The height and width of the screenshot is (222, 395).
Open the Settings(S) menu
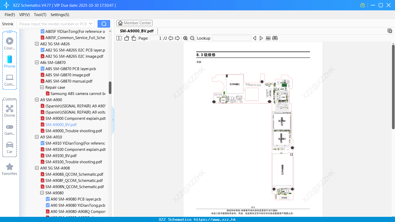click(60, 15)
